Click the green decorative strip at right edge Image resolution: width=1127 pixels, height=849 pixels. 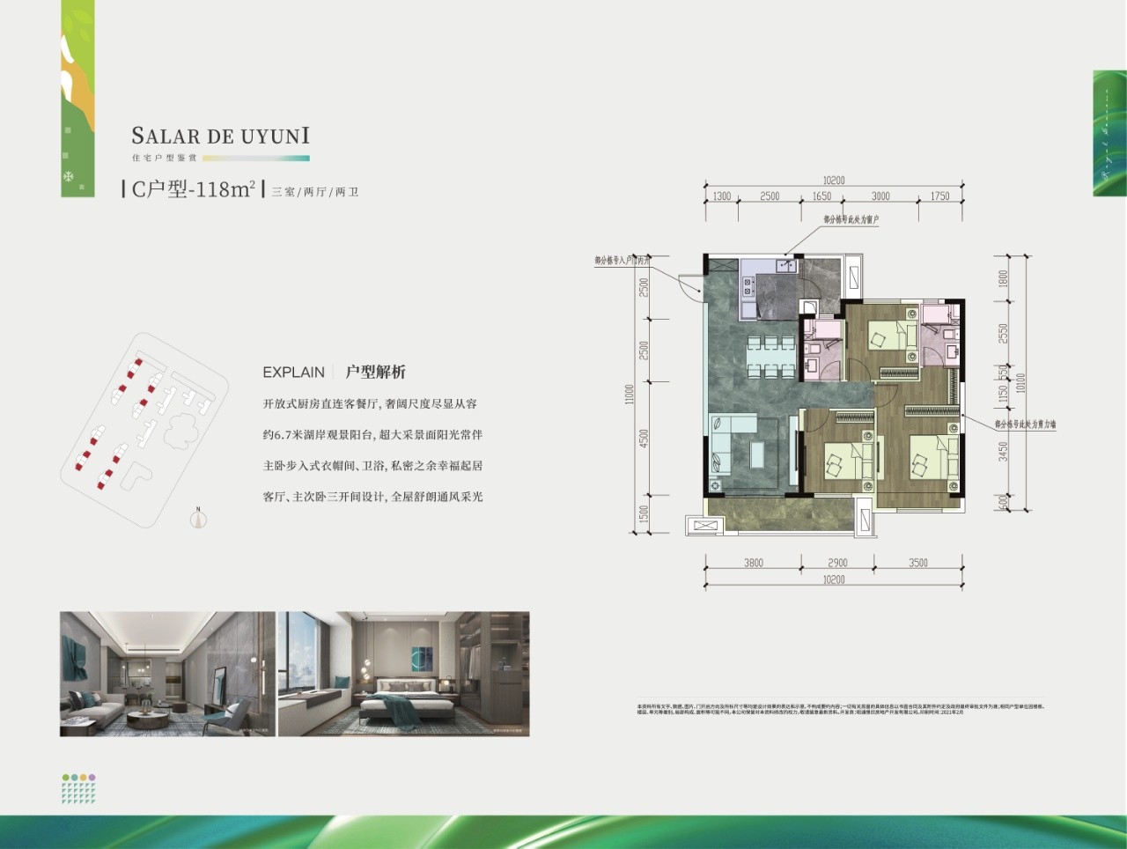point(1109,133)
